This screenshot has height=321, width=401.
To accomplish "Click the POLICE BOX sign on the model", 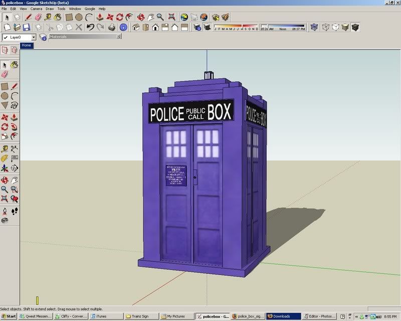I will coord(191,112).
